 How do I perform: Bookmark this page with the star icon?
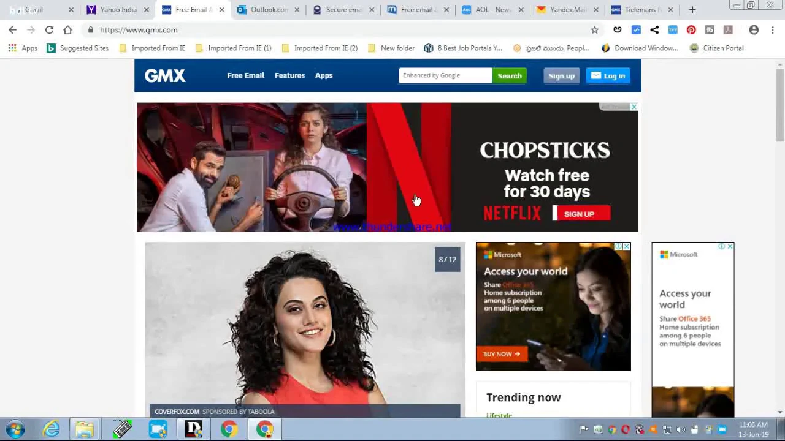tap(594, 29)
